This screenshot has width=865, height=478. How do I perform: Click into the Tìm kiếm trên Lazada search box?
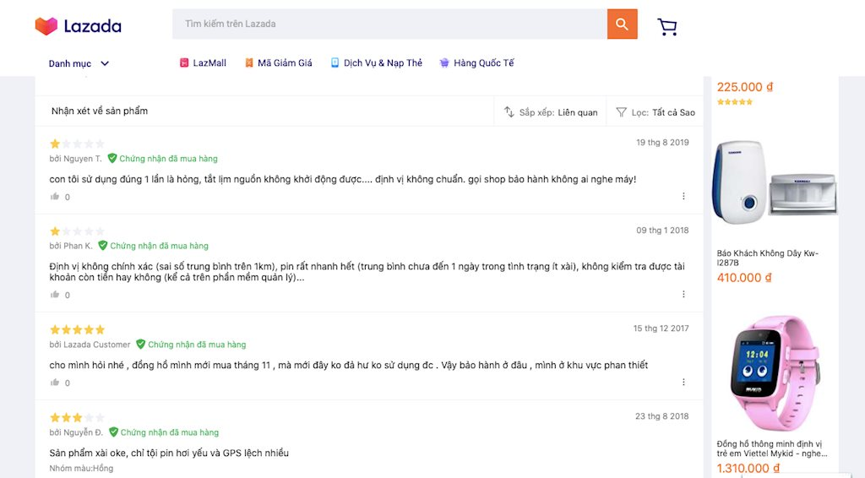tap(389, 24)
